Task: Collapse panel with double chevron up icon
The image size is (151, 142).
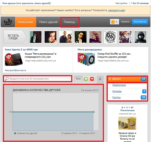Action: [100, 79]
